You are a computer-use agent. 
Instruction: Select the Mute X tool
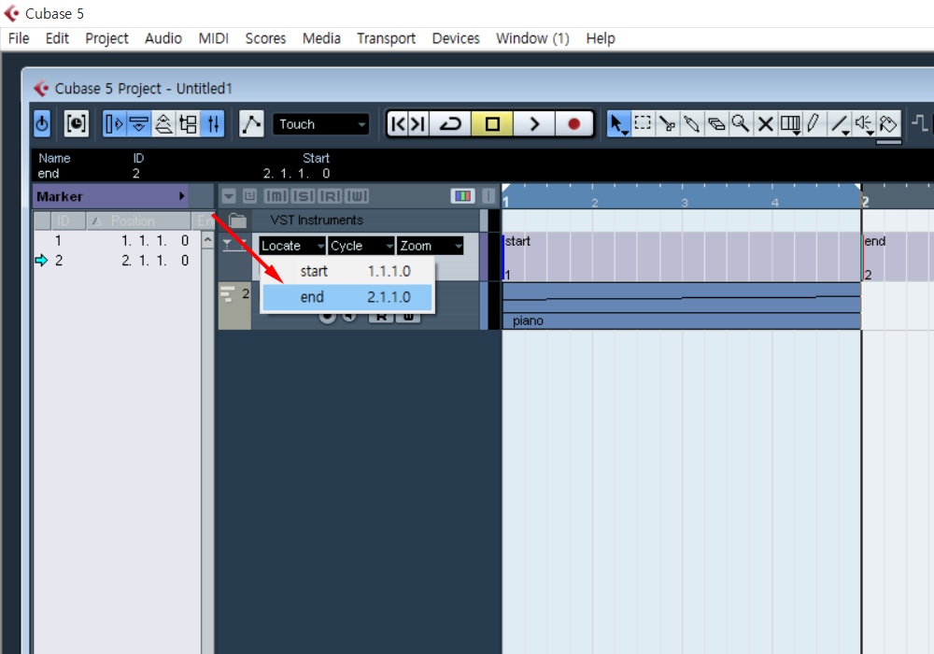(x=766, y=124)
